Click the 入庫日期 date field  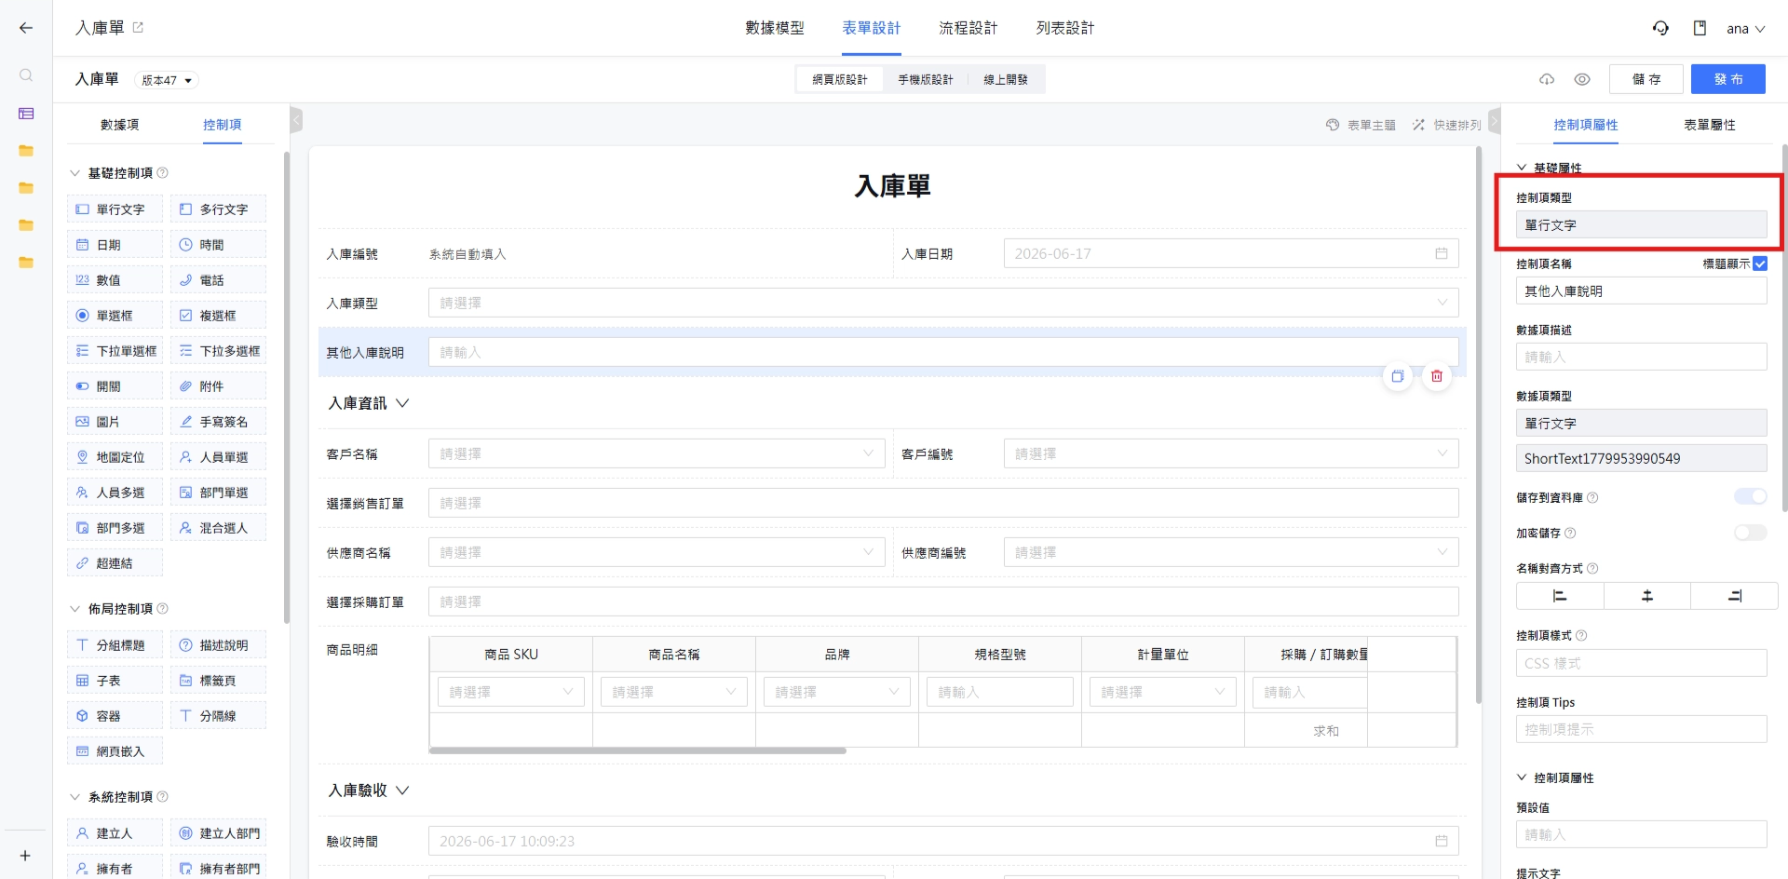[1231, 253]
